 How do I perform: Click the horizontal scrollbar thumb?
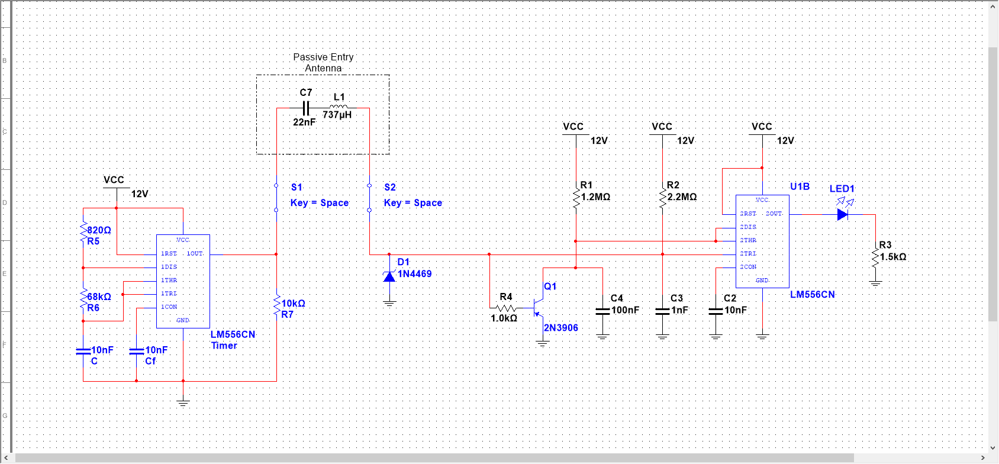435,458
